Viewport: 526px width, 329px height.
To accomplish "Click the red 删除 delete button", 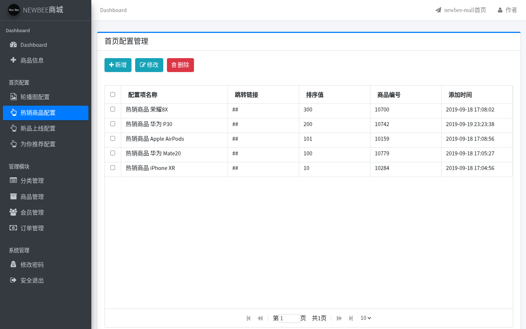I will [180, 65].
